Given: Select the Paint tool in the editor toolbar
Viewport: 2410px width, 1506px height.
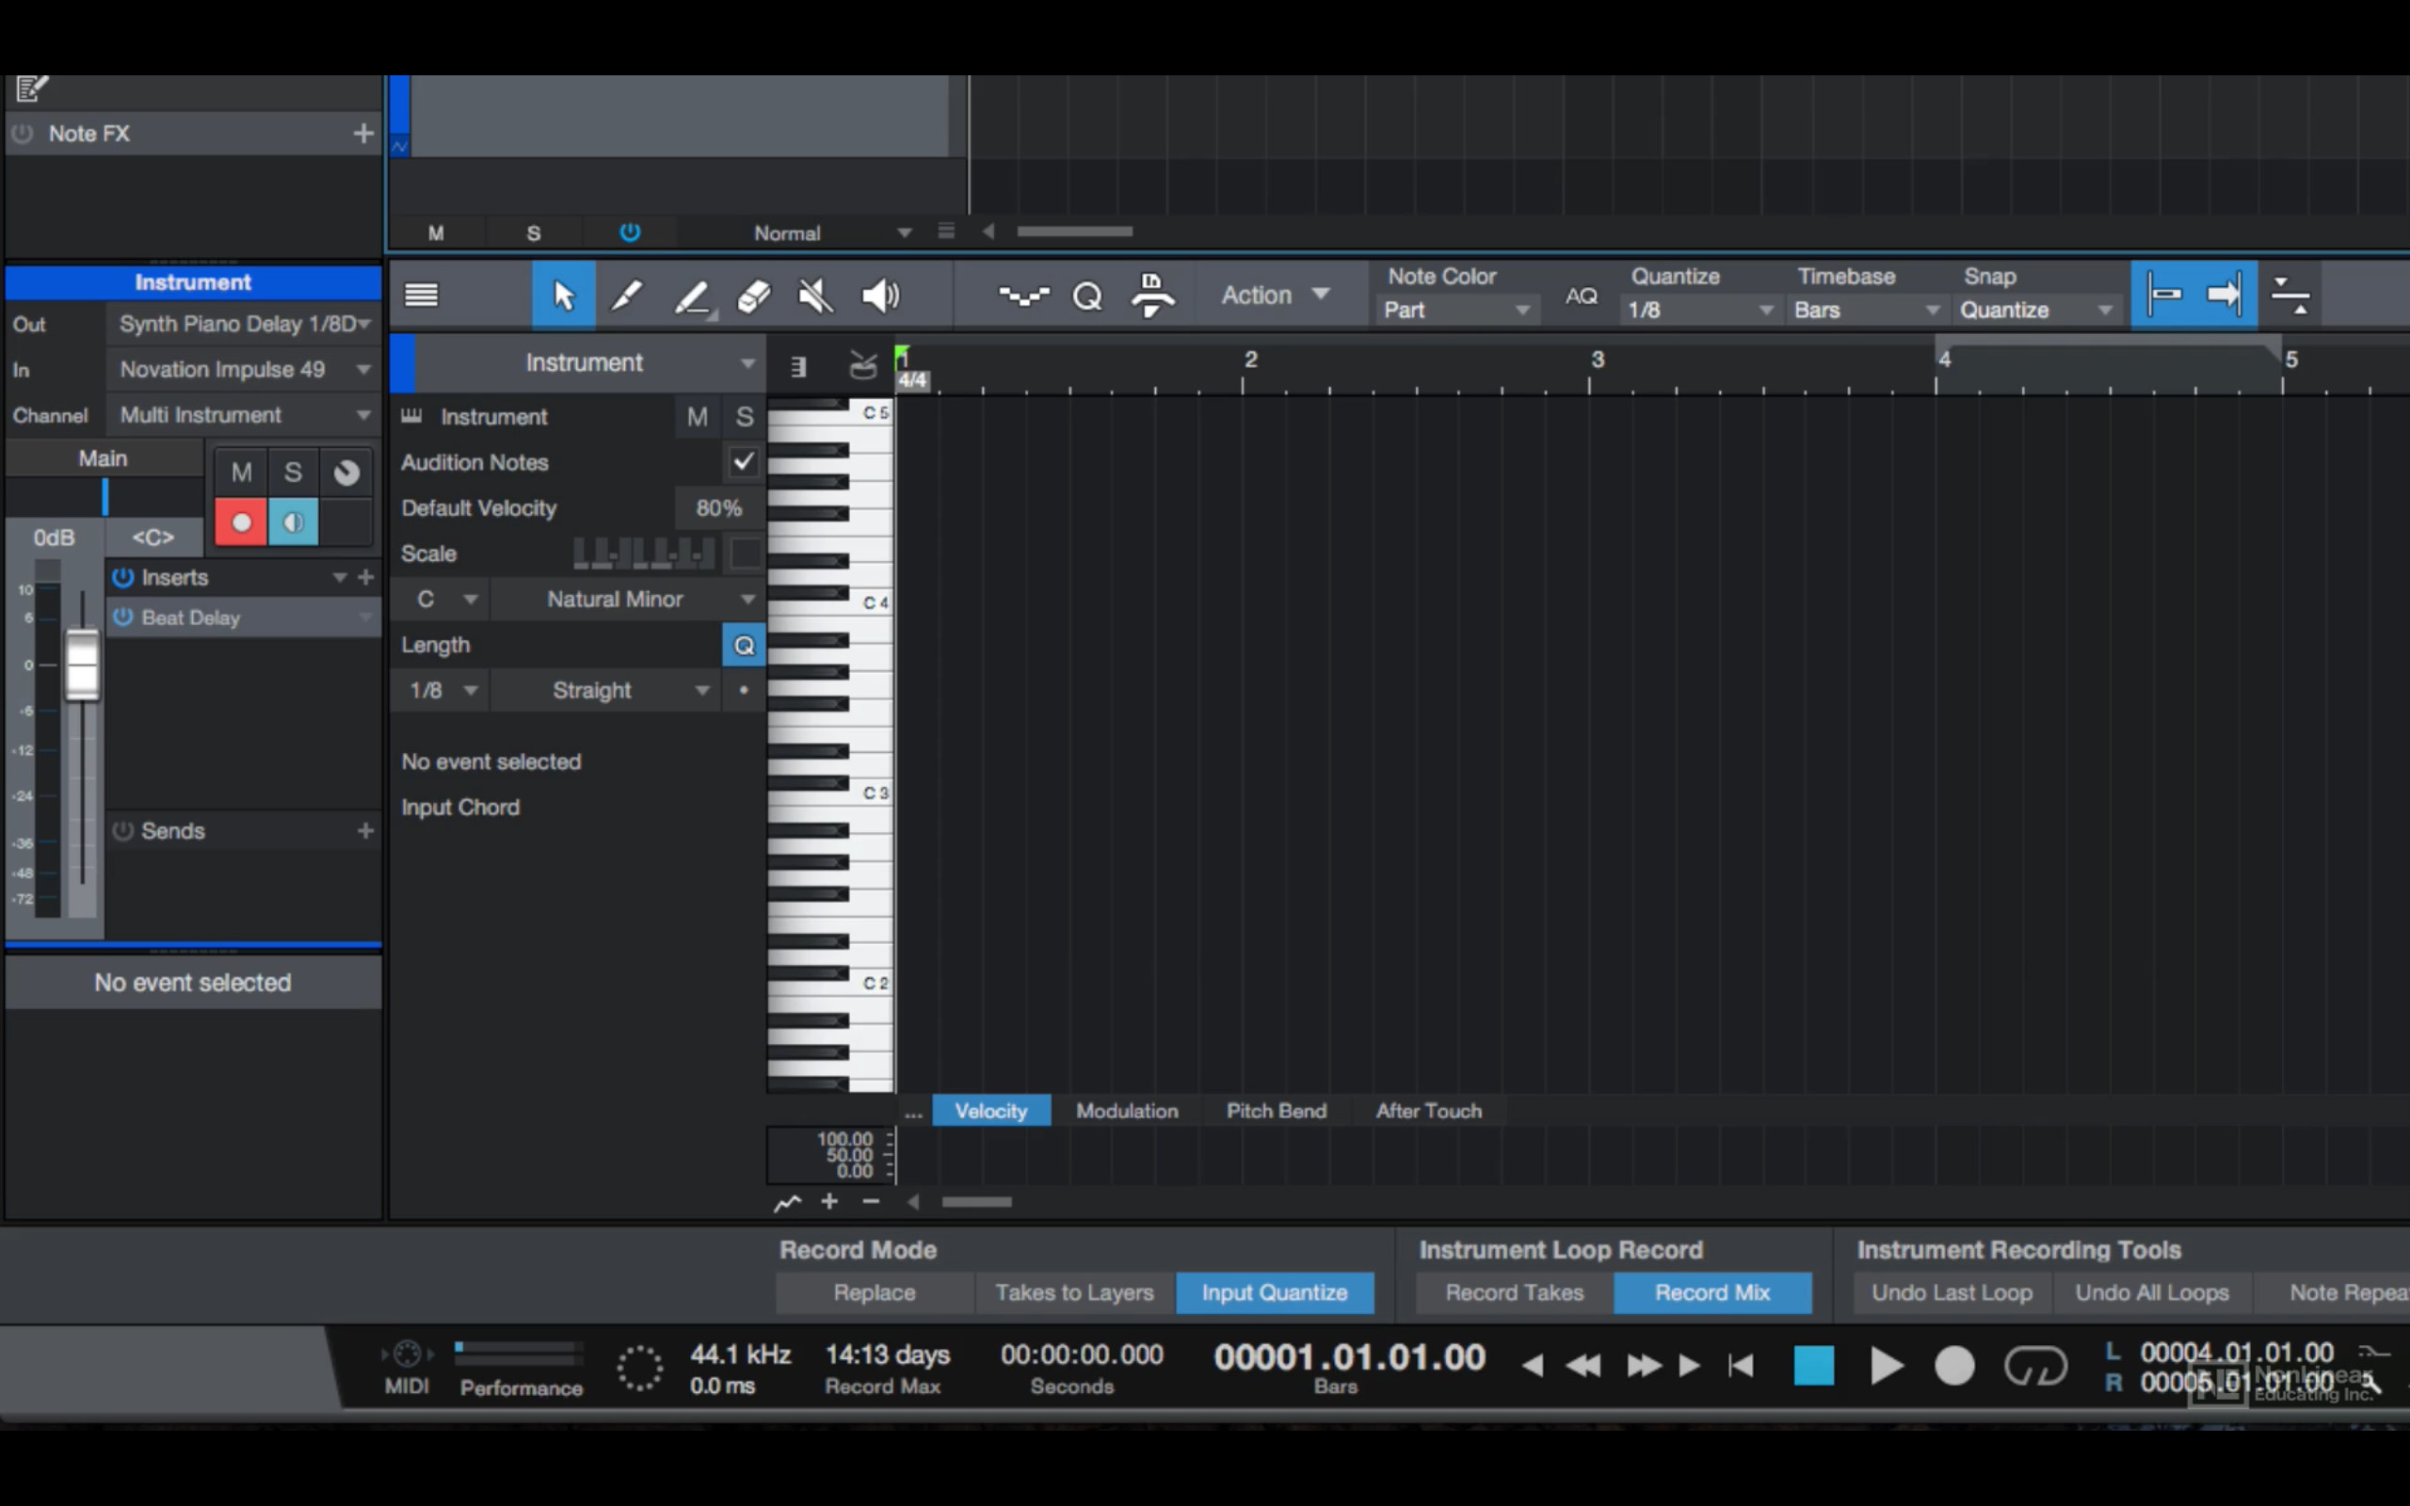Looking at the screenshot, I should 625,295.
